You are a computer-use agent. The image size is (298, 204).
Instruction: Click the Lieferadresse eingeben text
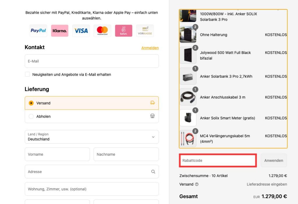pyautogui.click(x=267, y=184)
